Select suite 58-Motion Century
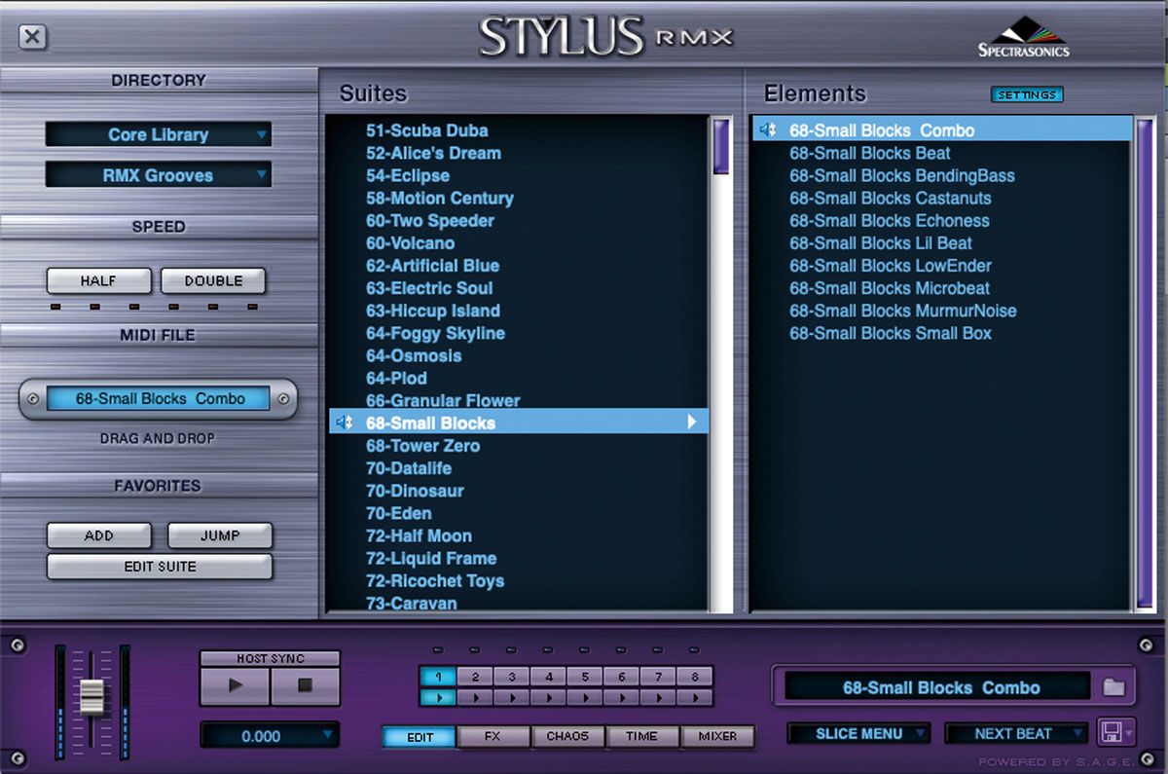The image size is (1168, 774). (439, 198)
